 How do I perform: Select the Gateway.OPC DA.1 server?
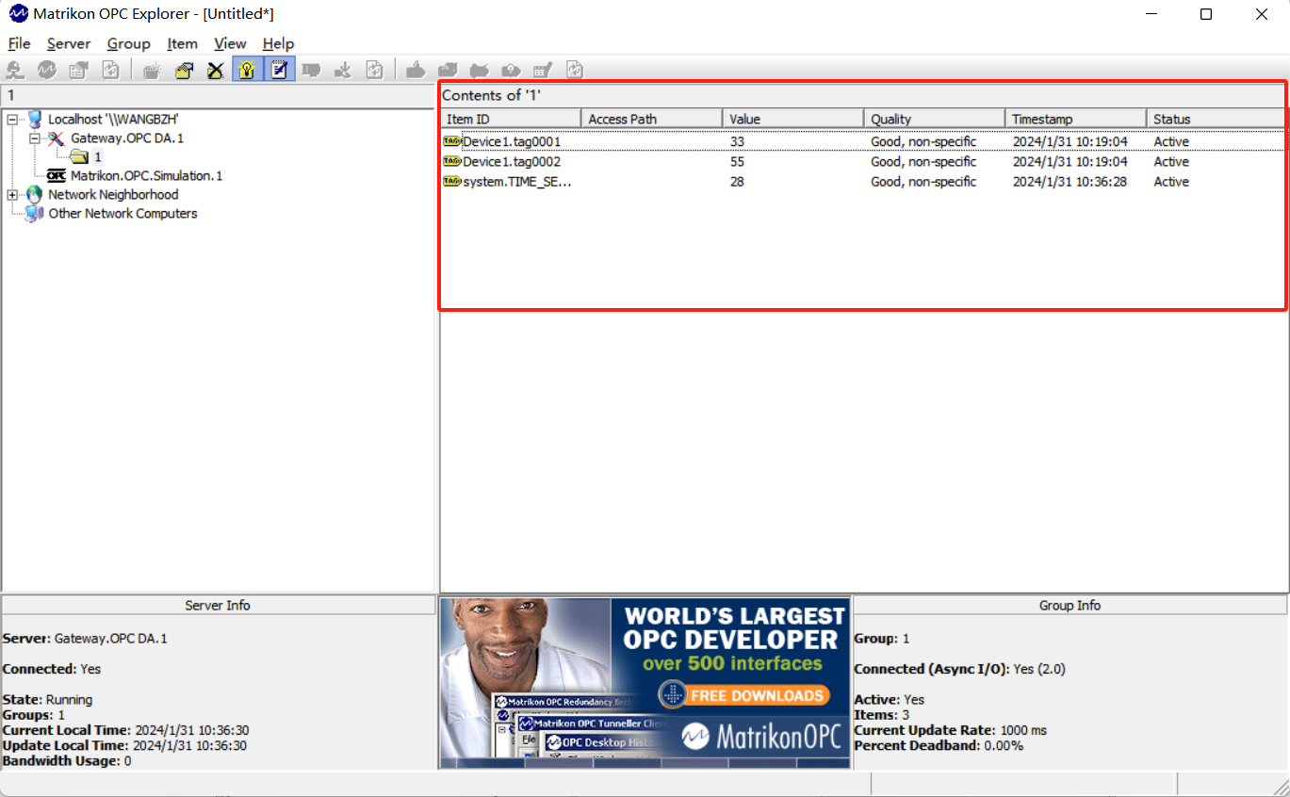127,138
